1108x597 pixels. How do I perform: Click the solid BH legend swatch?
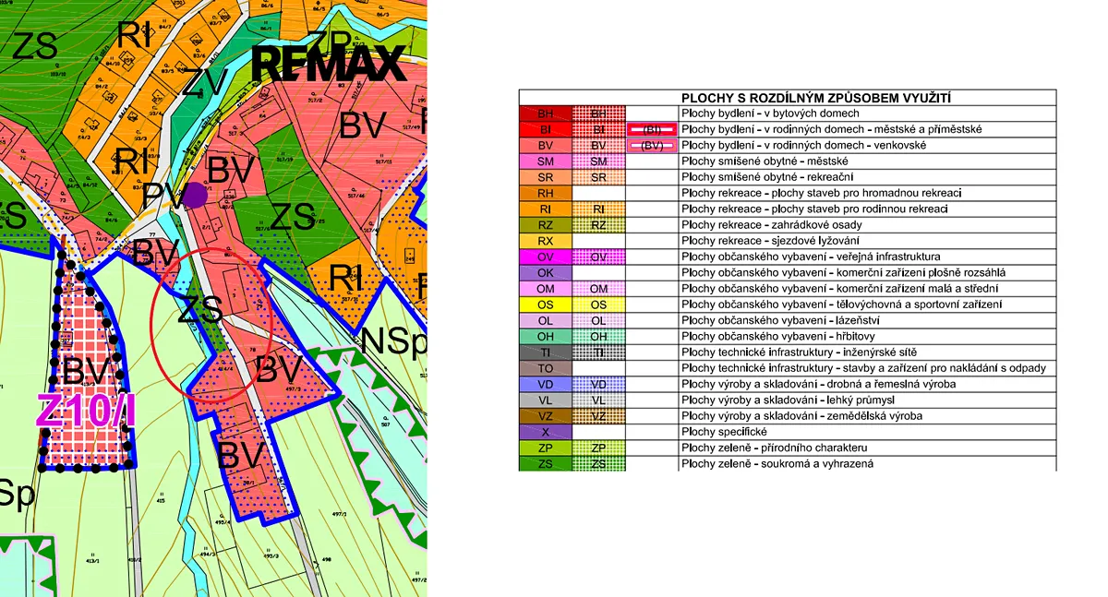coord(546,113)
